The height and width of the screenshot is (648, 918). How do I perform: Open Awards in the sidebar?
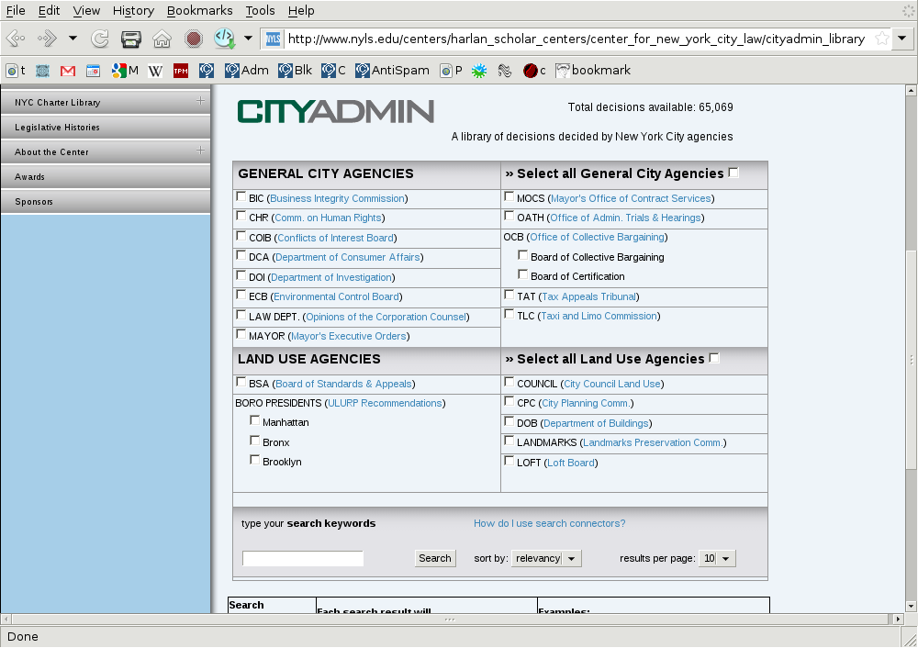[x=106, y=176]
